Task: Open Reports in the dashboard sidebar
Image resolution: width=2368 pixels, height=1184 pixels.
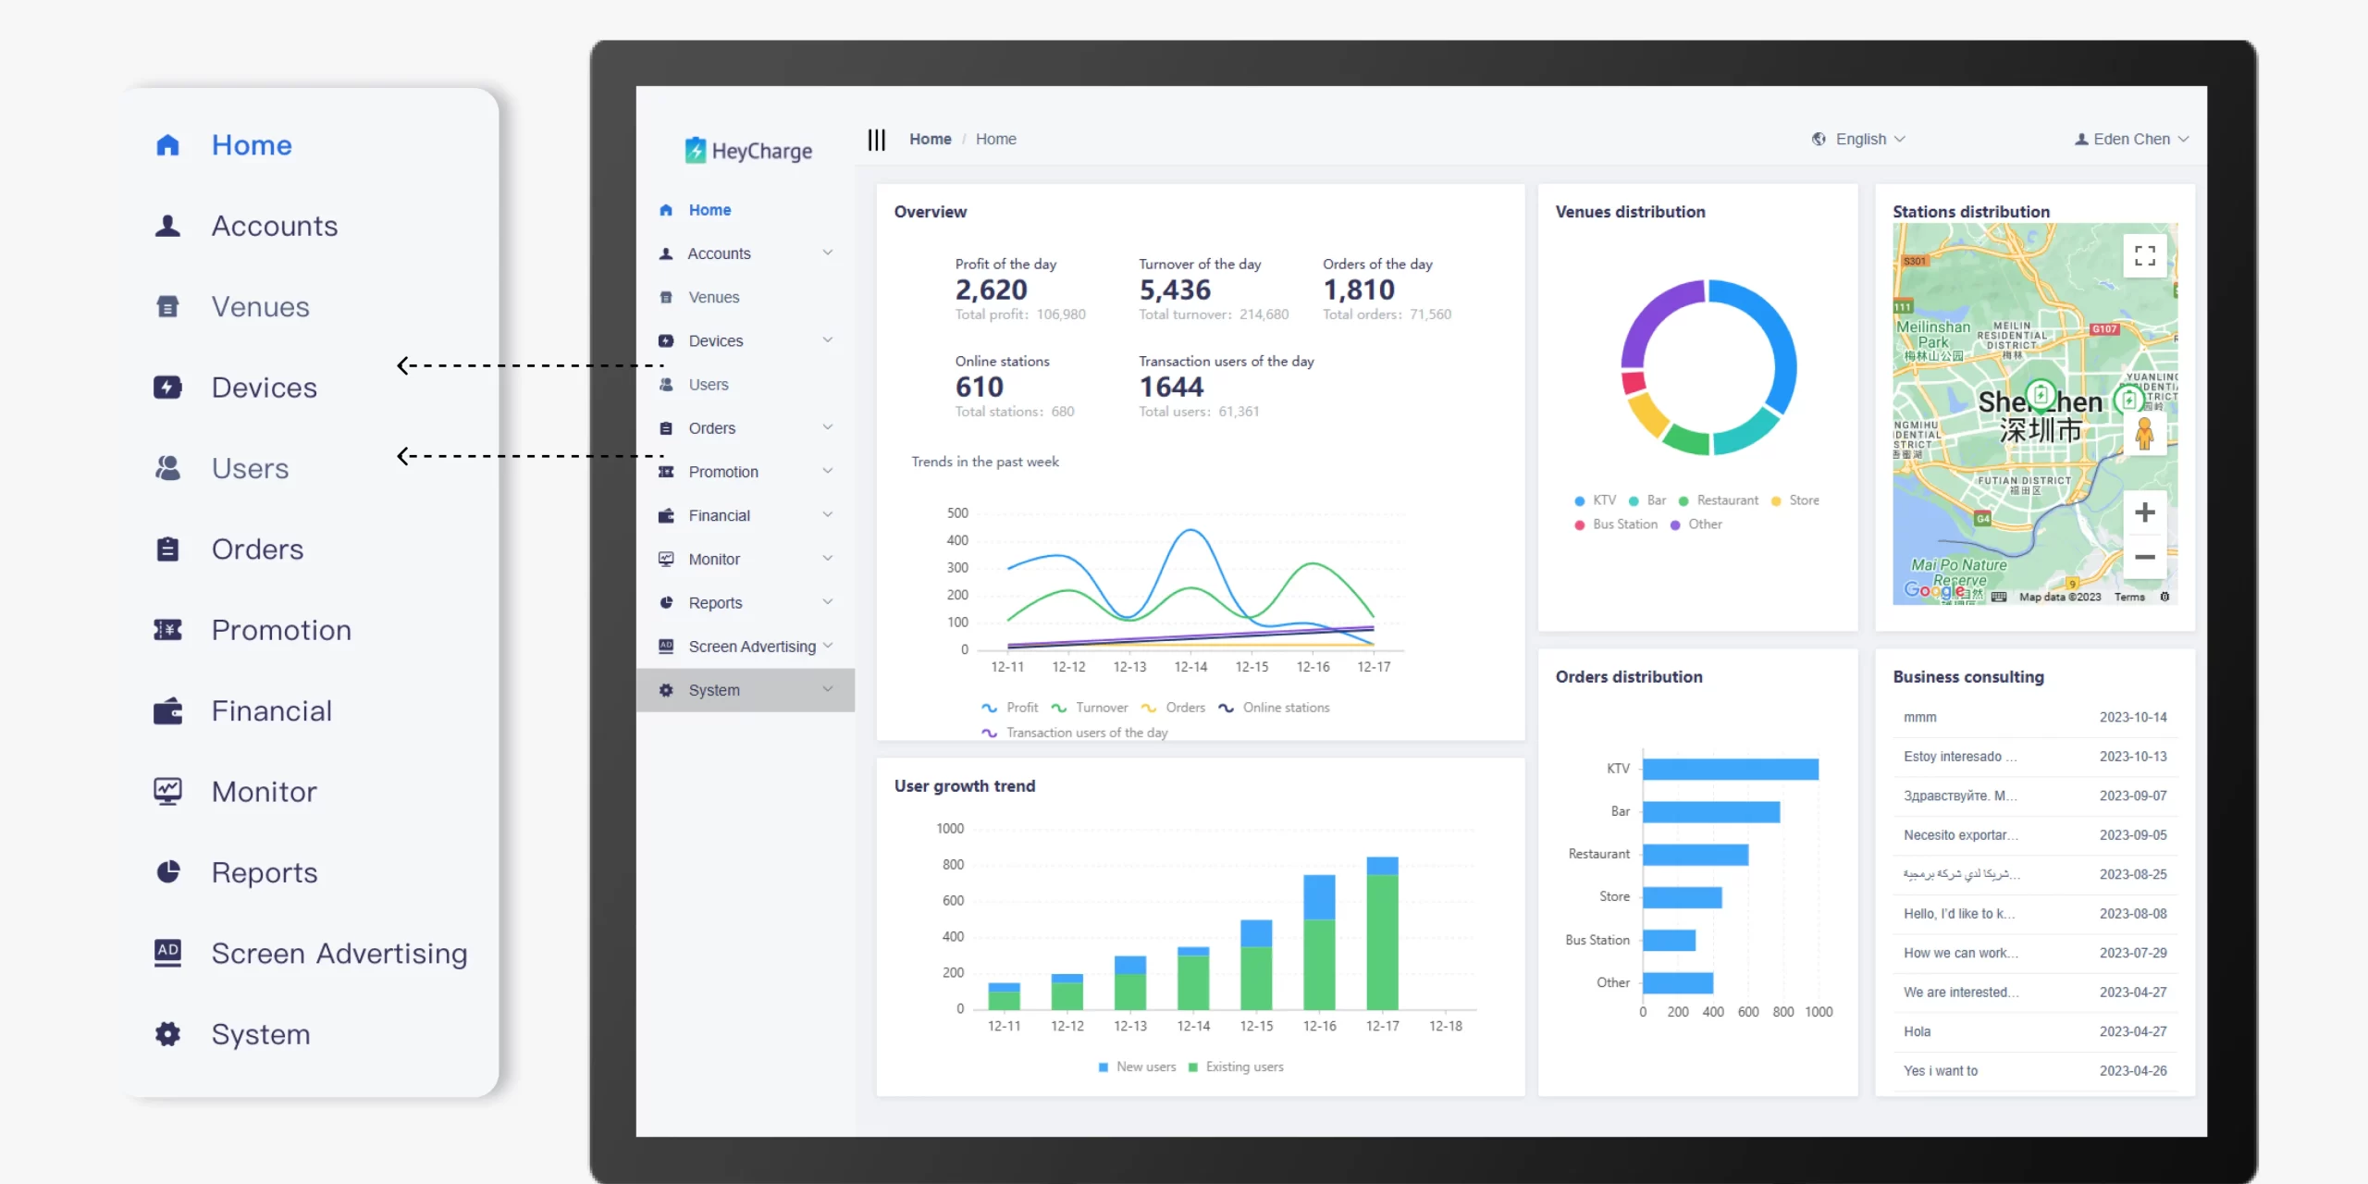Action: (x=746, y=603)
